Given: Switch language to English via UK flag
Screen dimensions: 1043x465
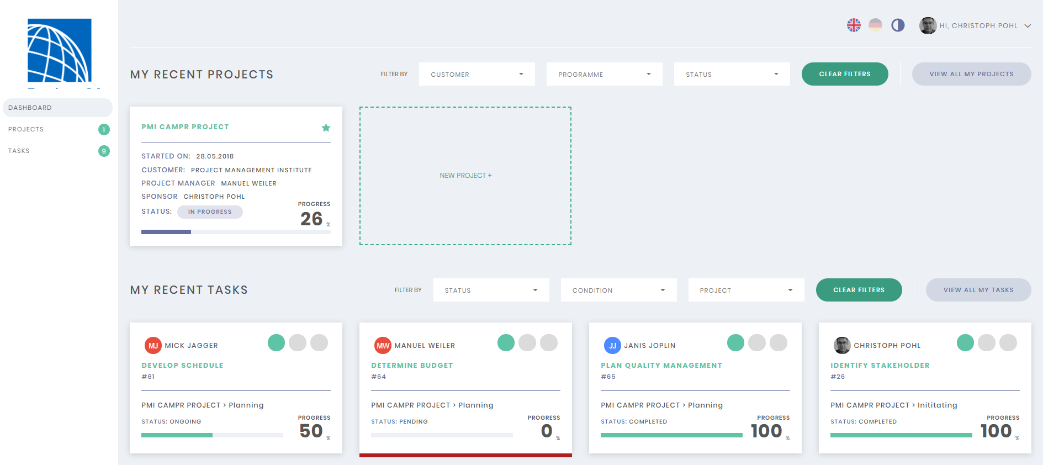Looking at the screenshot, I should point(854,25).
